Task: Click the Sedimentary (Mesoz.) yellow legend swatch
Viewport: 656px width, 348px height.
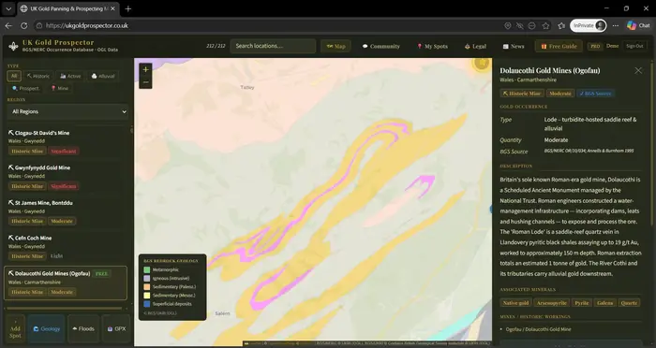Action: click(x=146, y=296)
